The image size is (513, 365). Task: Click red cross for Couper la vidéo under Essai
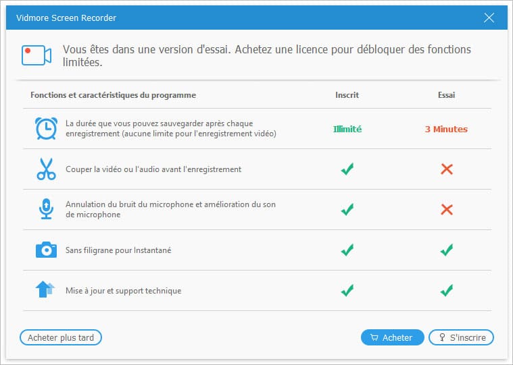click(x=447, y=169)
